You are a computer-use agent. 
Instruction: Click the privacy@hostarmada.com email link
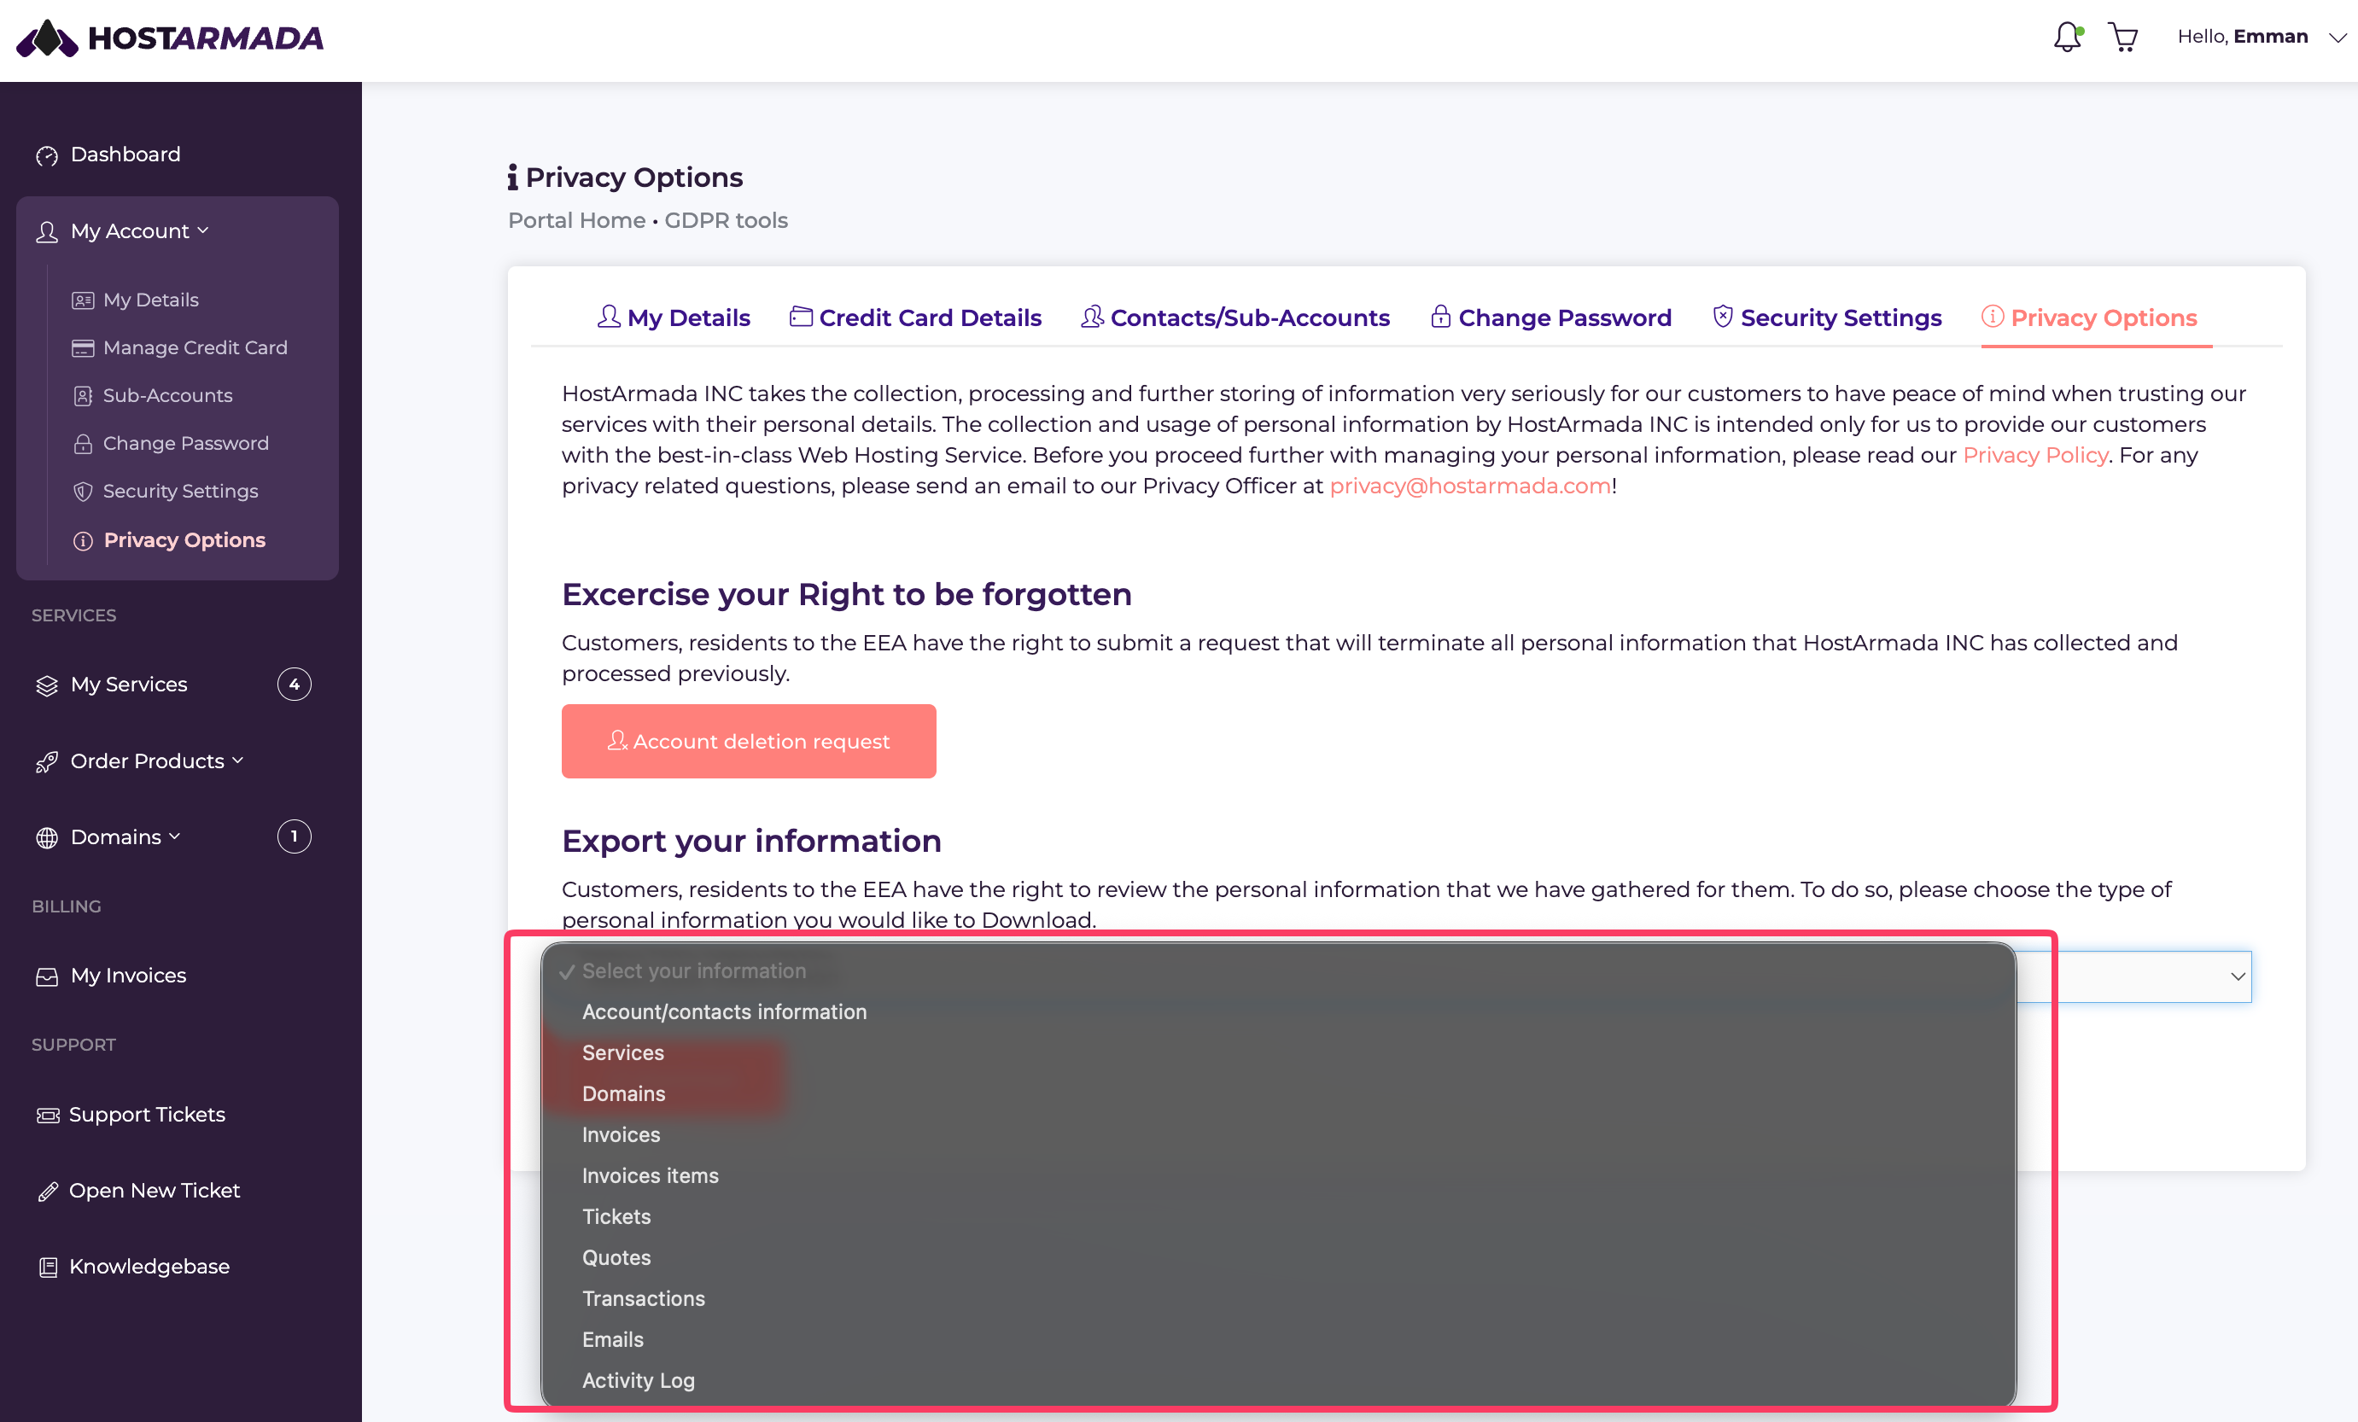click(x=1470, y=485)
